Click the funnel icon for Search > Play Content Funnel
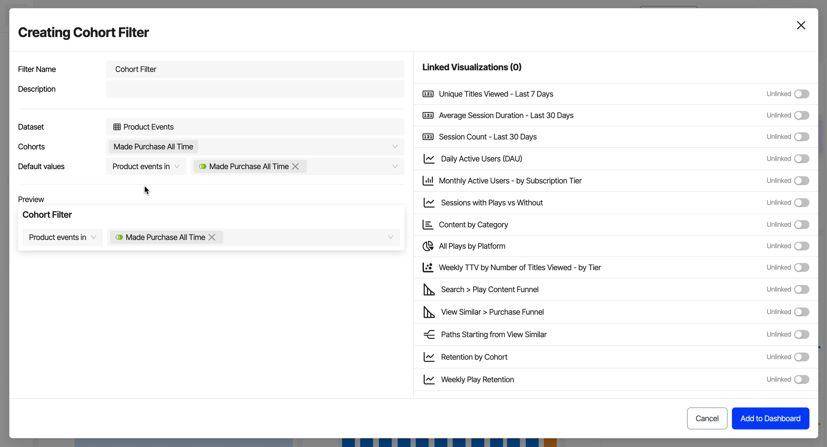827x447 pixels. [x=429, y=289]
